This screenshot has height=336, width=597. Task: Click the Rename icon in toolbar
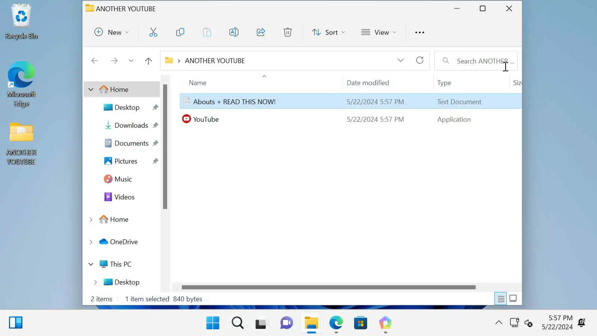point(234,32)
